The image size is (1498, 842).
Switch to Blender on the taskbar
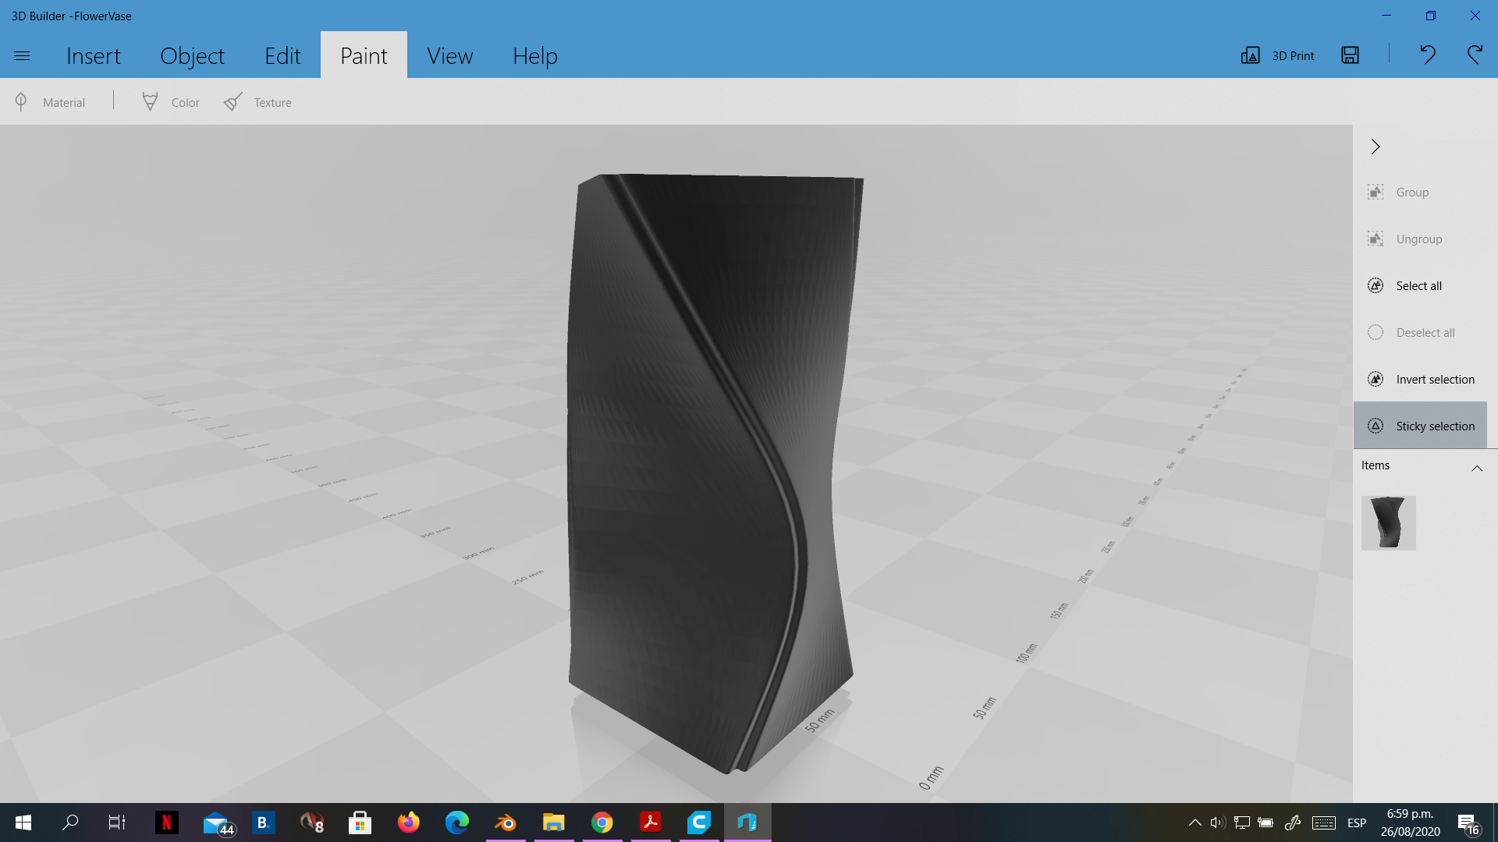[506, 823]
